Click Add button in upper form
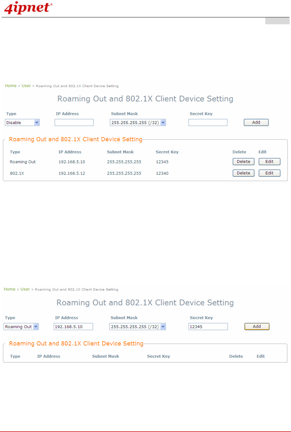This screenshot has width=291, height=432. pos(256,122)
